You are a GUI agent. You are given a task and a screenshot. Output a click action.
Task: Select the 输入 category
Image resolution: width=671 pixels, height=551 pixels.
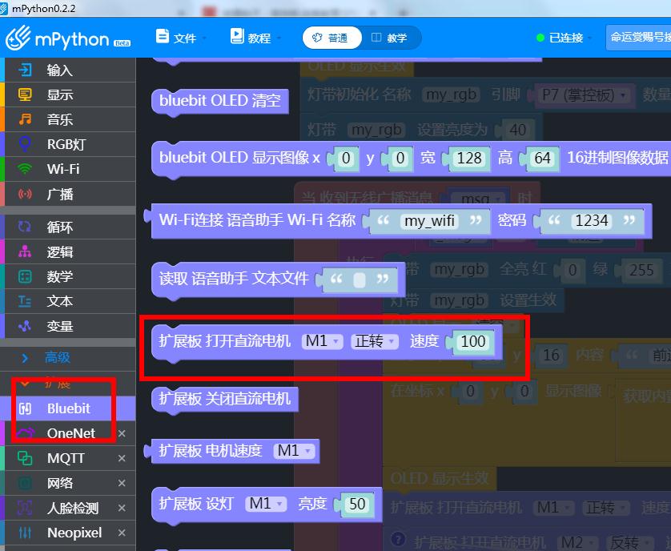(x=69, y=70)
